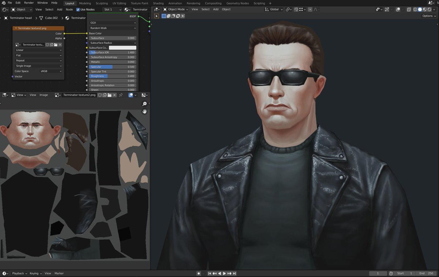Viewport: 439px width, 277px height.
Task: Choose the new selection mode icon in the viewport
Action: pyautogui.click(x=164, y=16)
